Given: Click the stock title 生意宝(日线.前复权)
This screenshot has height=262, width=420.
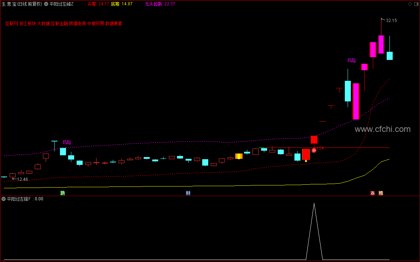Looking at the screenshot, I should point(22,4).
